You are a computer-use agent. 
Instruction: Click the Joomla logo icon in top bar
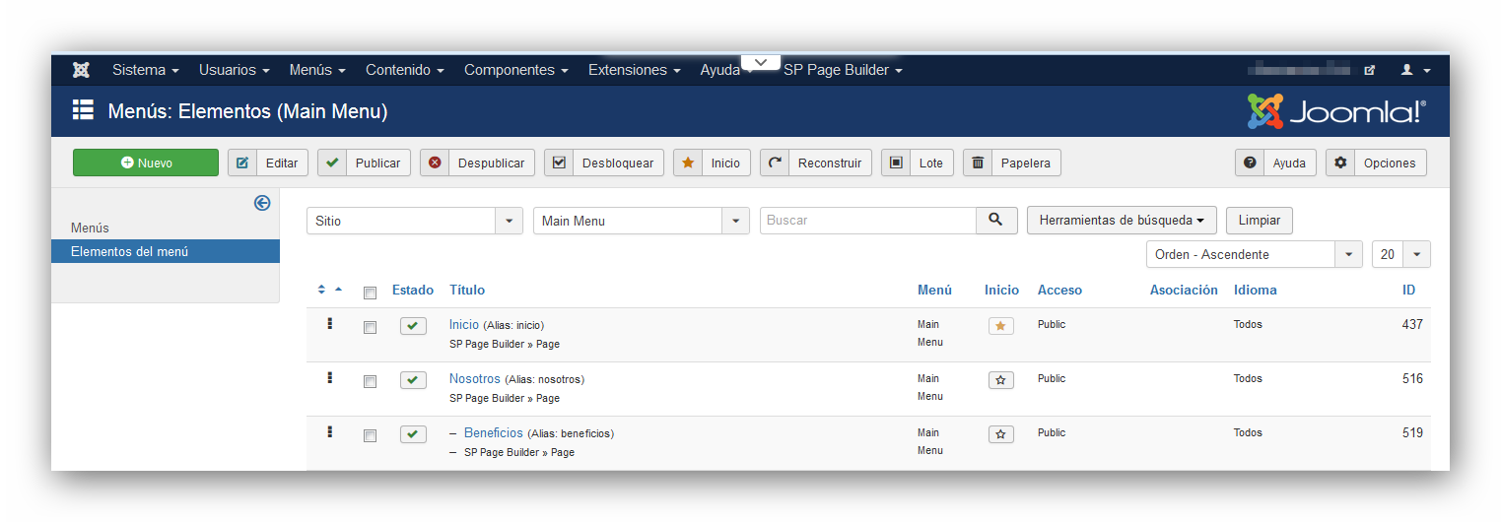[81, 70]
